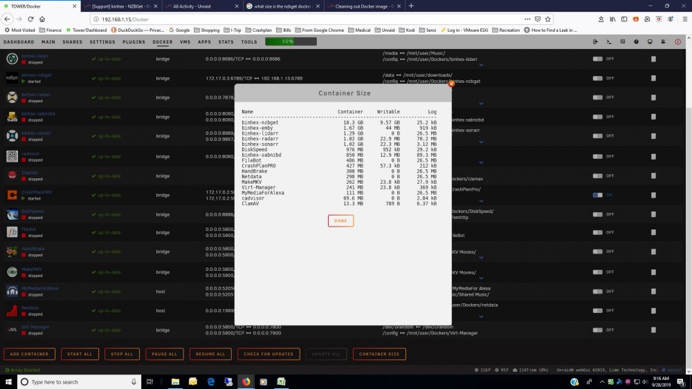Open the VMS tab
The image size is (692, 389).
tap(185, 42)
